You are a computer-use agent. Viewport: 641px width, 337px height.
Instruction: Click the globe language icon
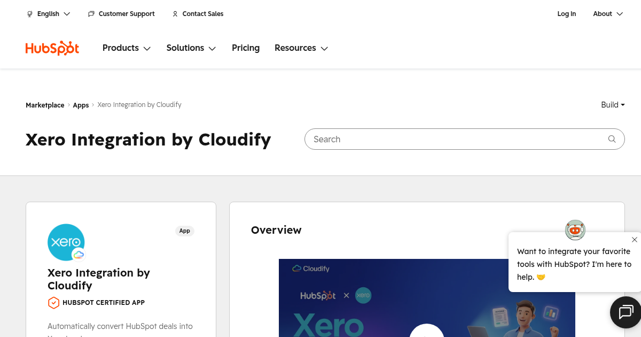click(30, 14)
